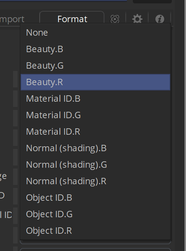Select None from the channel list
This screenshot has height=251, width=186.
95,33
